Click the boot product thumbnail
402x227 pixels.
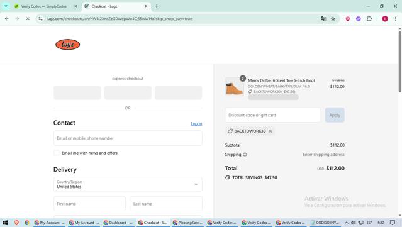click(x=234, y=87)
